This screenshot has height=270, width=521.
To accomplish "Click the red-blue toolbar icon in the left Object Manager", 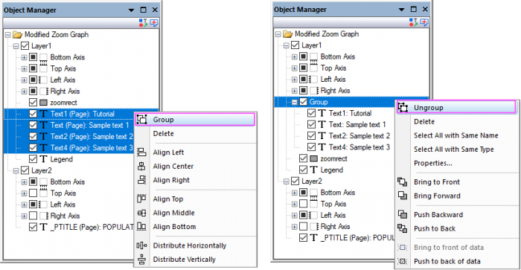I will (143, 23).
